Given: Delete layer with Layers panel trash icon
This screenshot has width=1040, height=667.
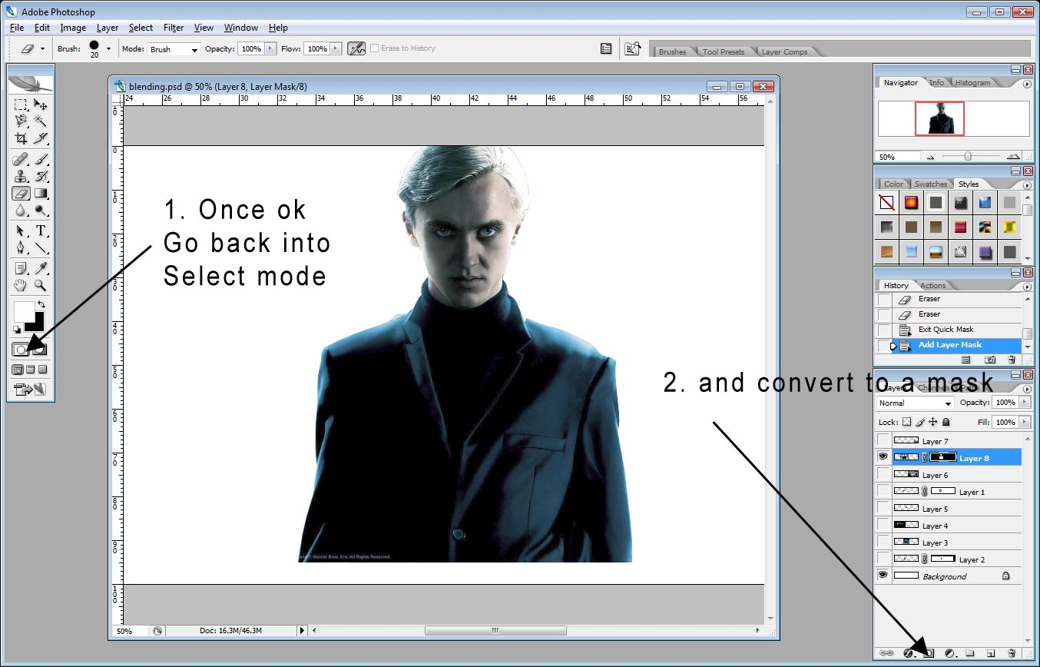Looking at the screenshot, I should point(1011,653).
